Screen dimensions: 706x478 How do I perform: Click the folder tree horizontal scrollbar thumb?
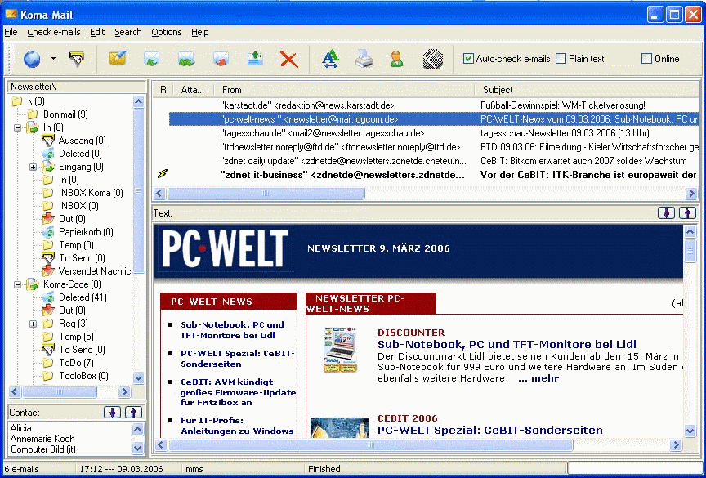coord(60,392)
